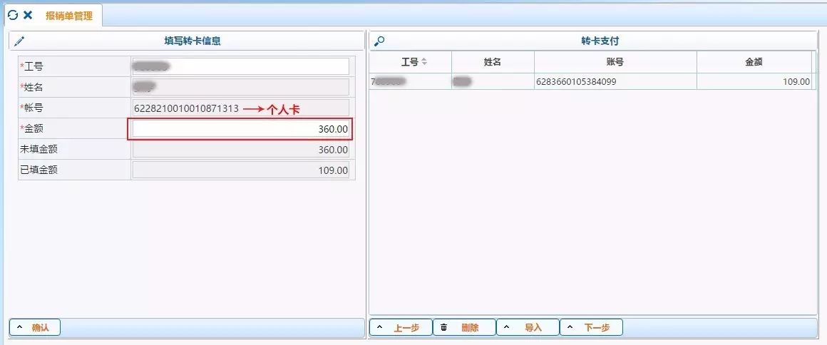This screenshot has width=827, height=345.
Task: Click the 已填金额 field showing 109.00
Action: pyautogui.click(x=240, y=170)
